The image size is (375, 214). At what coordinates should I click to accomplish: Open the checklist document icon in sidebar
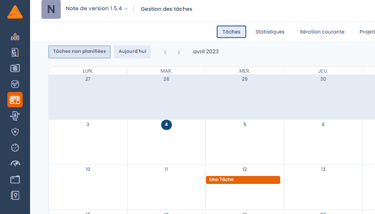tap(15, 52)
